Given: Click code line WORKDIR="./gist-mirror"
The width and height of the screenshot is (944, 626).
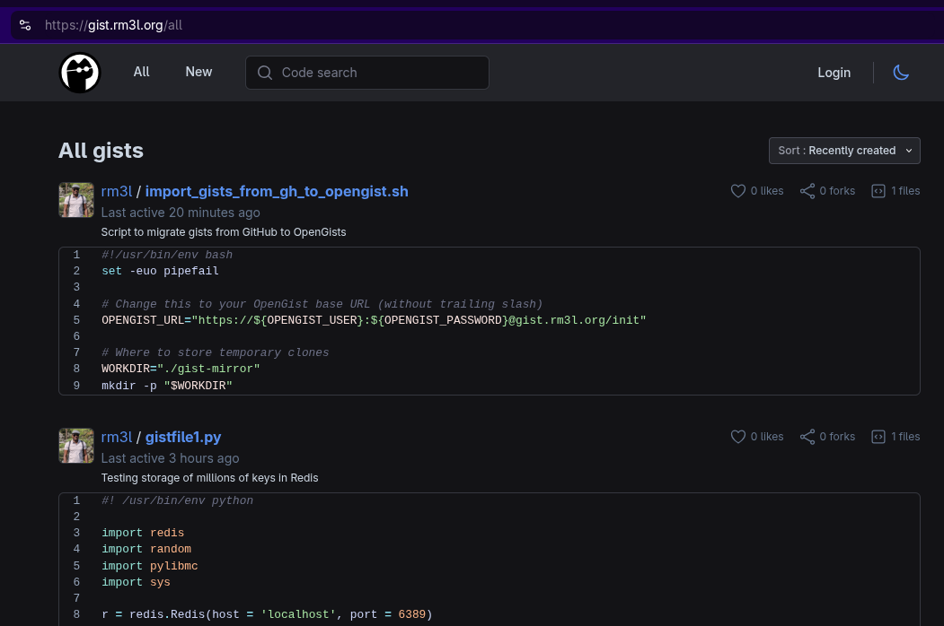Looking at the screenshot, I should (181, 369).
